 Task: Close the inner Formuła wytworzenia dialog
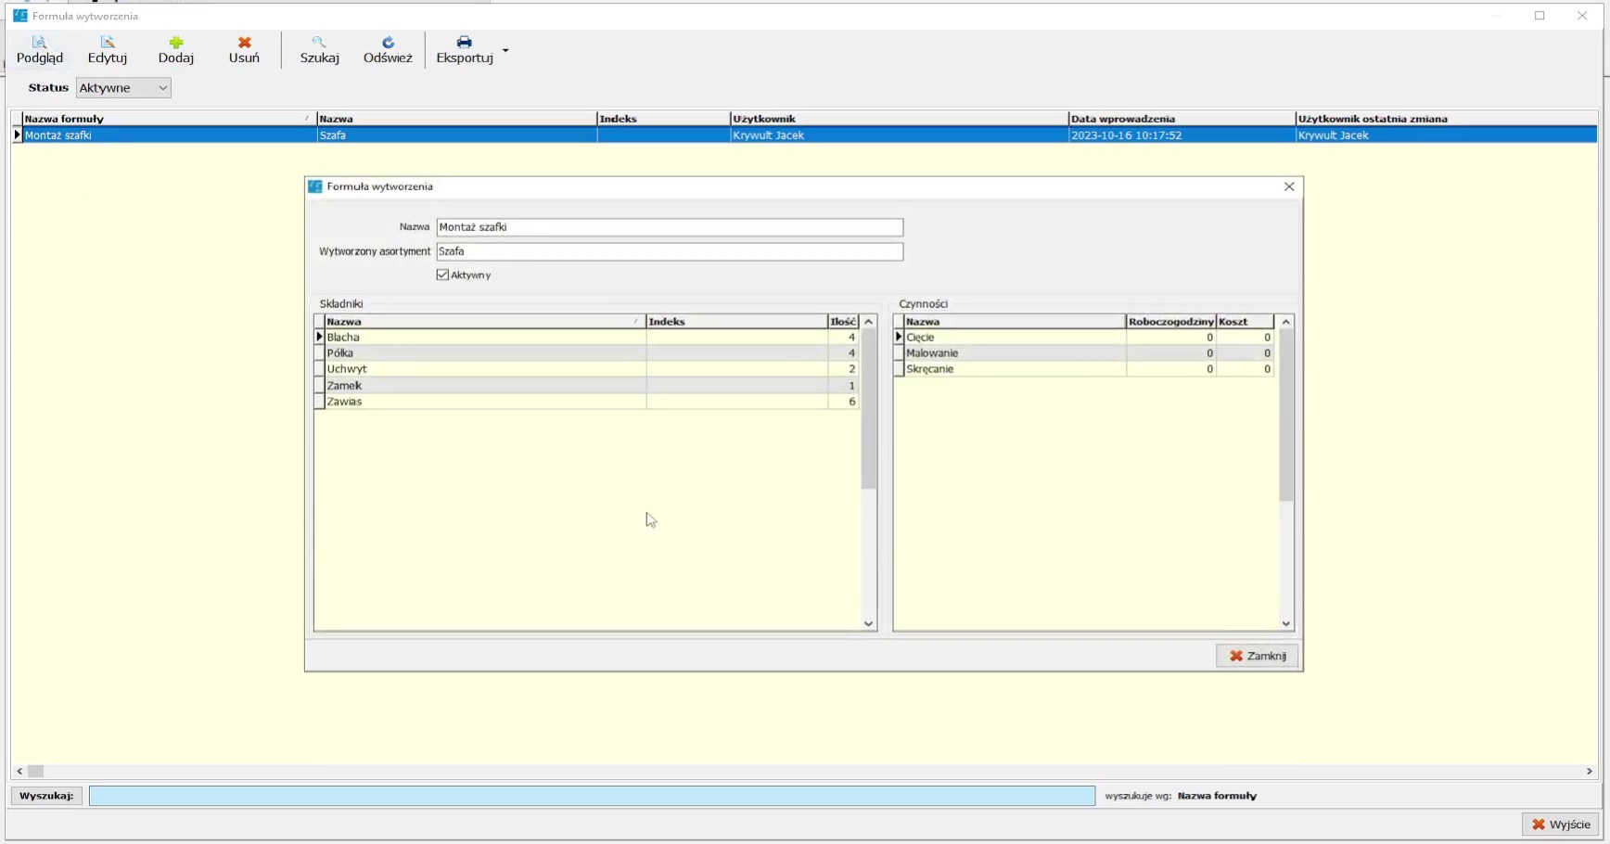point(1288,186)
